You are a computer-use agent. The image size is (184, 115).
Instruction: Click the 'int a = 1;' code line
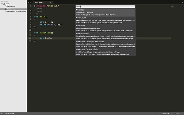tap(46, 22)
